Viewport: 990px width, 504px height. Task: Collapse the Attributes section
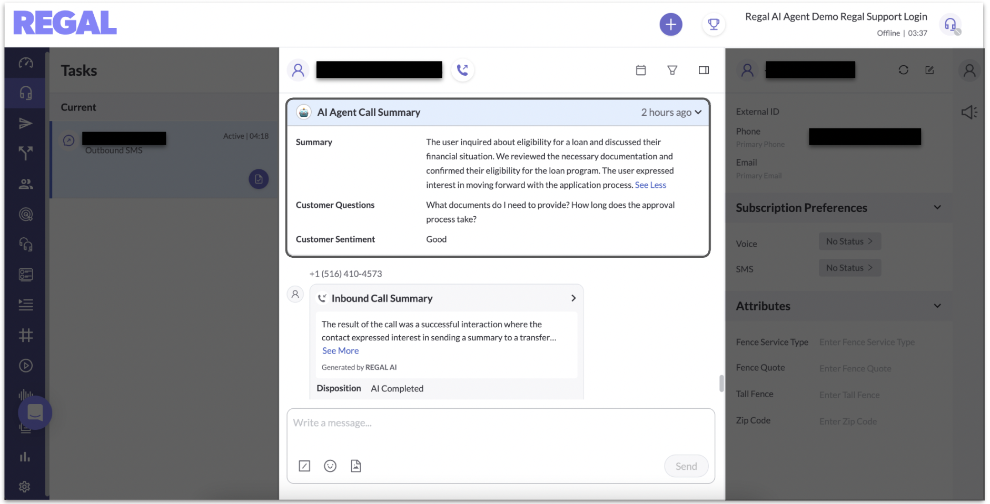click(x=937, y=306)
